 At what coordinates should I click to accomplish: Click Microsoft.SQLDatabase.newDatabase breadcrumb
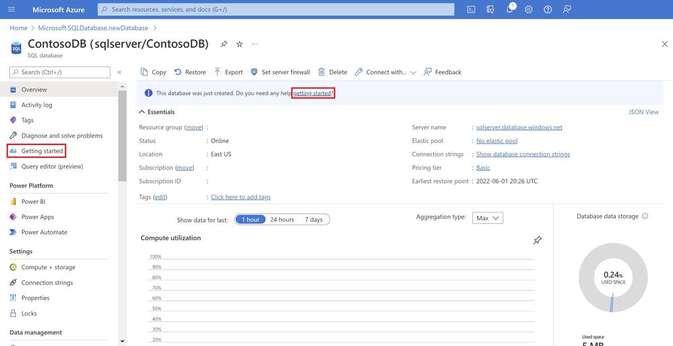[x=93, y=28]
